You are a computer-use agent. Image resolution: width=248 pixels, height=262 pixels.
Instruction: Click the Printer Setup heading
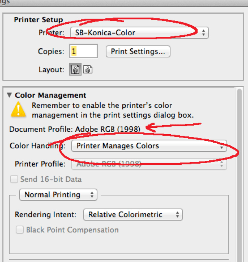coord(38,20)
